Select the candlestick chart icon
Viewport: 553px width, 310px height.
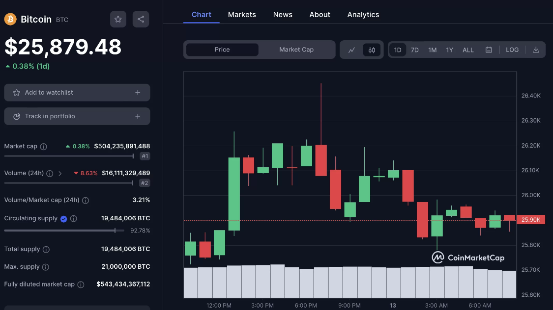(371, 50)
